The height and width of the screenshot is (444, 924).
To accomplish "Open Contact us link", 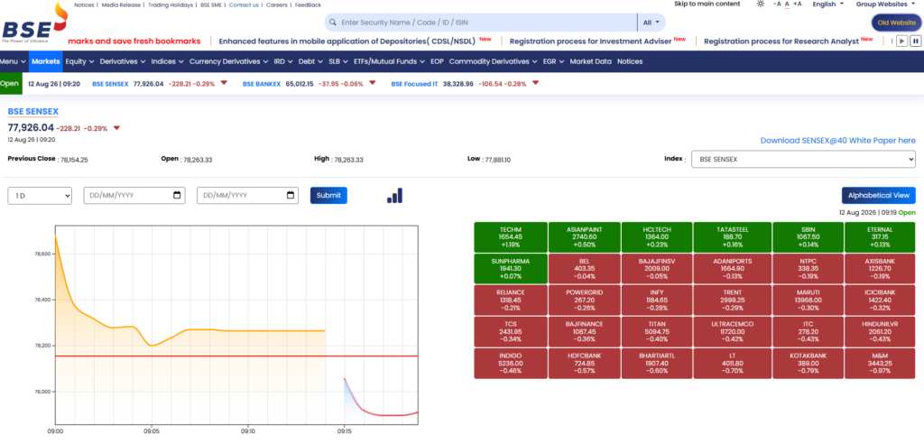I will coord(244,5).
